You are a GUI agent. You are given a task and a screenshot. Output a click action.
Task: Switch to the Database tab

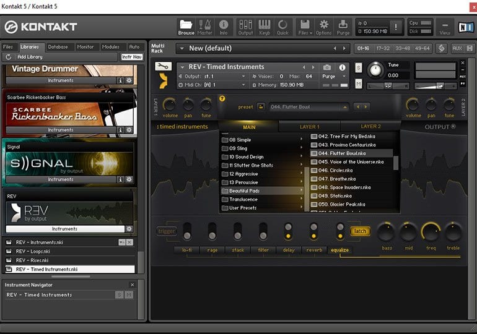click(58, 47)
